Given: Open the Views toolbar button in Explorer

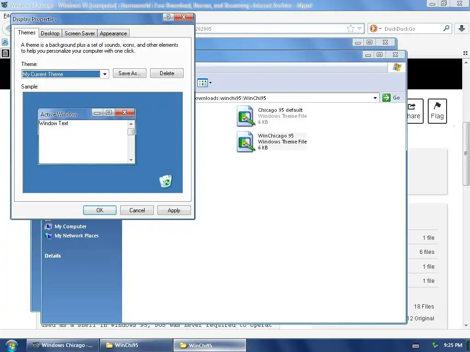Looking at the screenshot, I should pyautogui.click(x=202, y=82).
